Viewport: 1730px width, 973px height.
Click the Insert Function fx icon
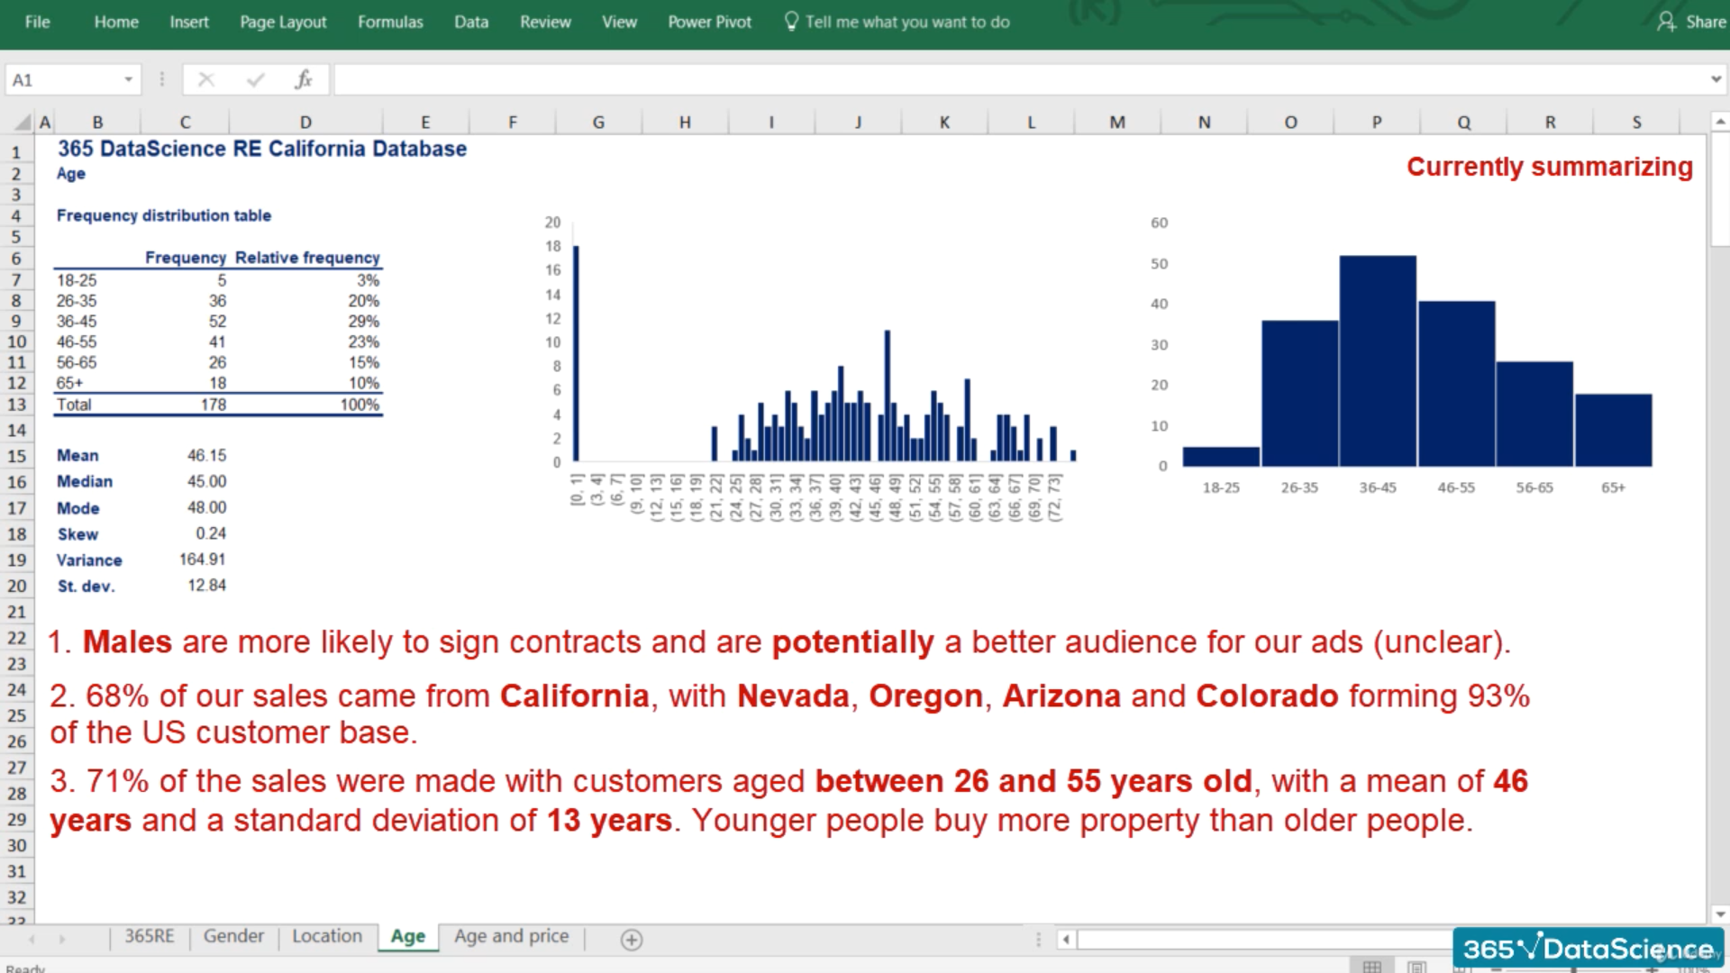(304, 79)
